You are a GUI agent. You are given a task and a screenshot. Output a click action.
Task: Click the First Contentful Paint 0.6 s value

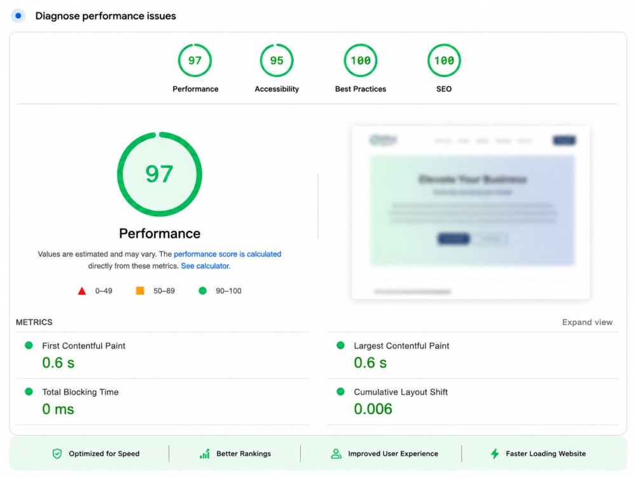pyautogui.click(x=59, y=363)
